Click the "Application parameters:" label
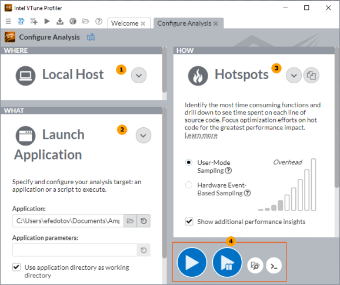The image size is (340, 285). coord(45,238)
